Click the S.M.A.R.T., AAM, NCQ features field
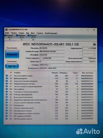 coord(68,68)
